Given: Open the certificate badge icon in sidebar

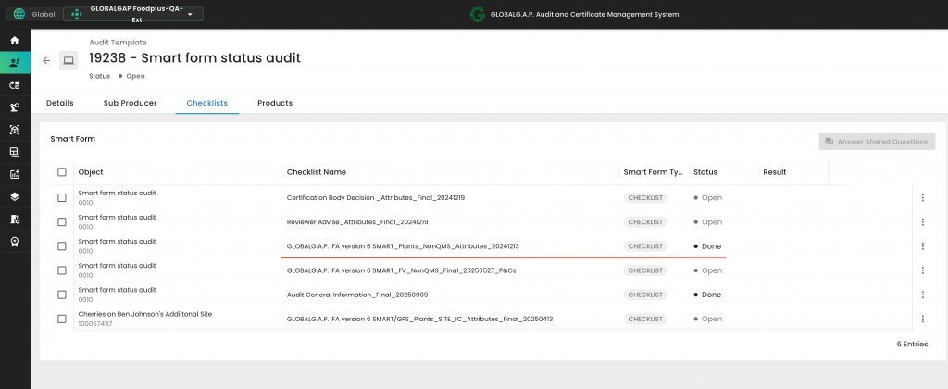Looking at the screenshot, I should coord(14,241).
